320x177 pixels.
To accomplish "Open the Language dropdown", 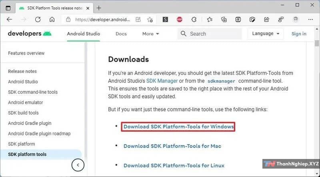I will pyautogui.click(x=266, y=34).
